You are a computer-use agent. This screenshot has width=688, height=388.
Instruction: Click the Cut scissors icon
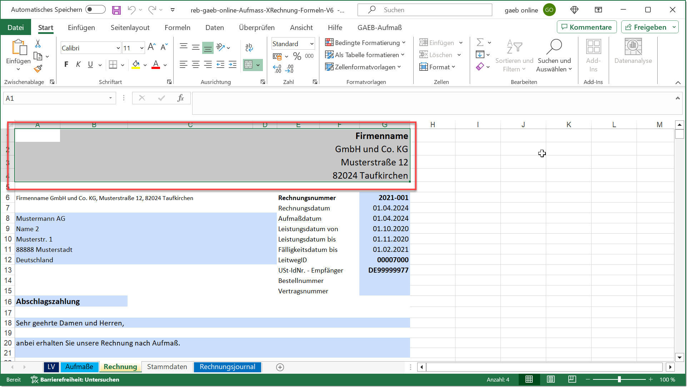(x=38, y=44)
